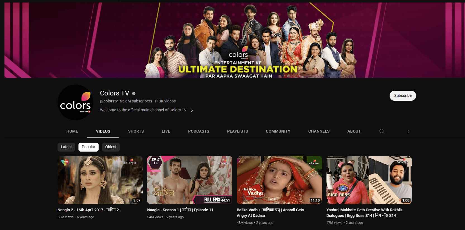
Task: Select the Videos tab
Action: (x=103, y=131)
